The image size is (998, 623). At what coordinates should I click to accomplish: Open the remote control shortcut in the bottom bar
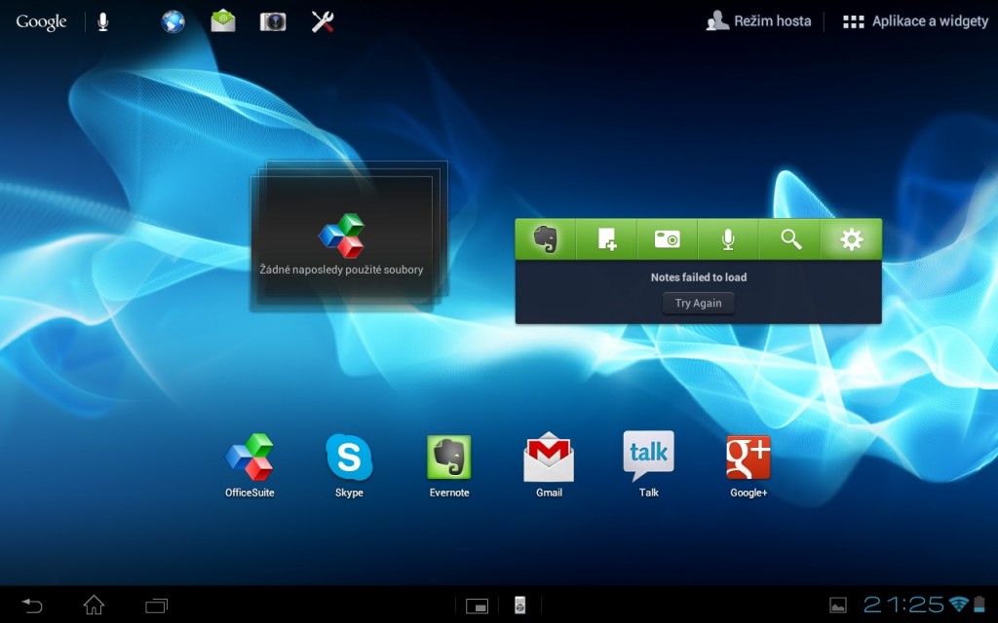tap(520, 605)
